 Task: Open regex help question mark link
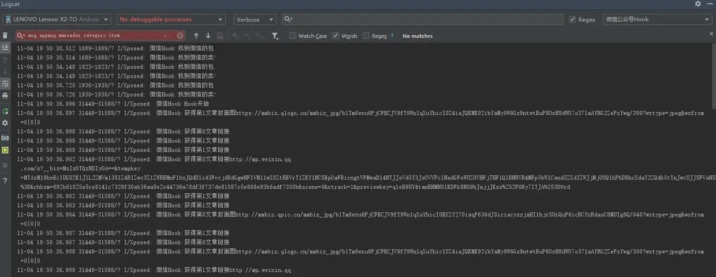392,36
